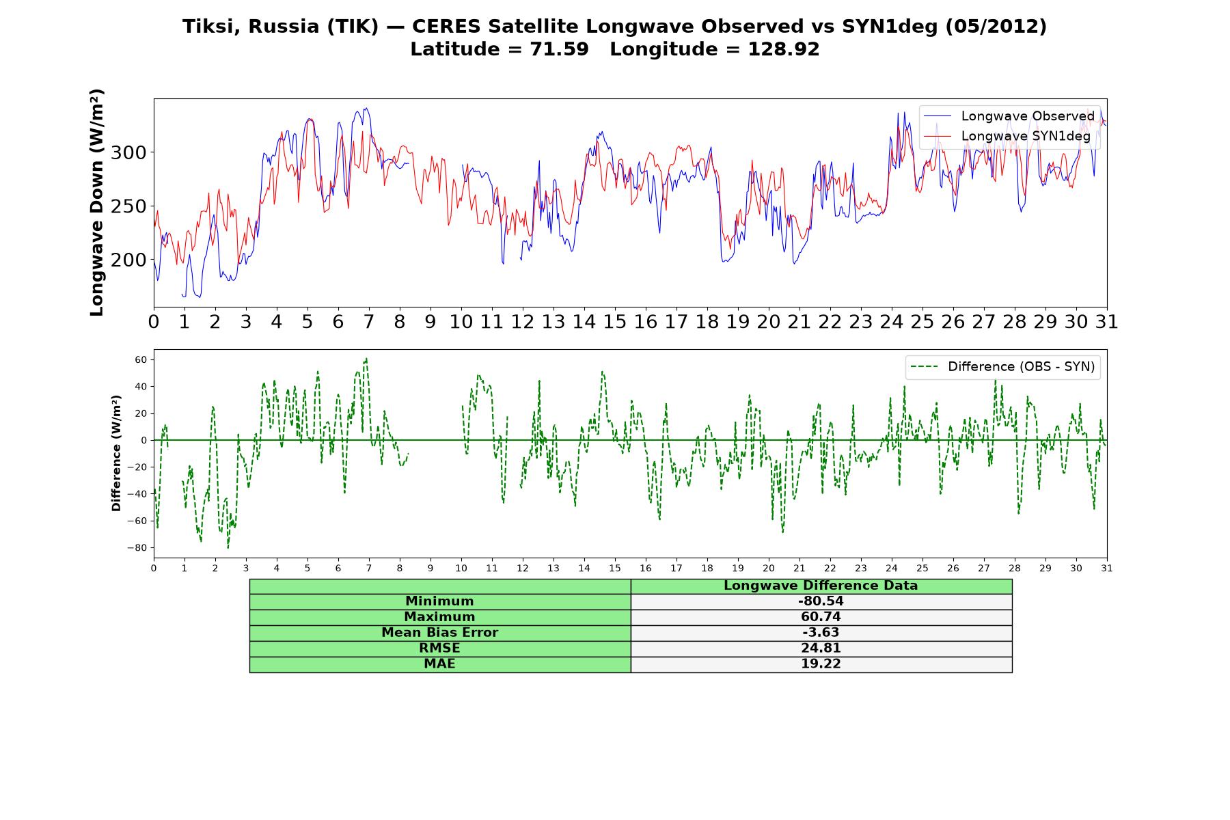Click the MAE value 19.22 cell
1230x820 pixels.
821,664
